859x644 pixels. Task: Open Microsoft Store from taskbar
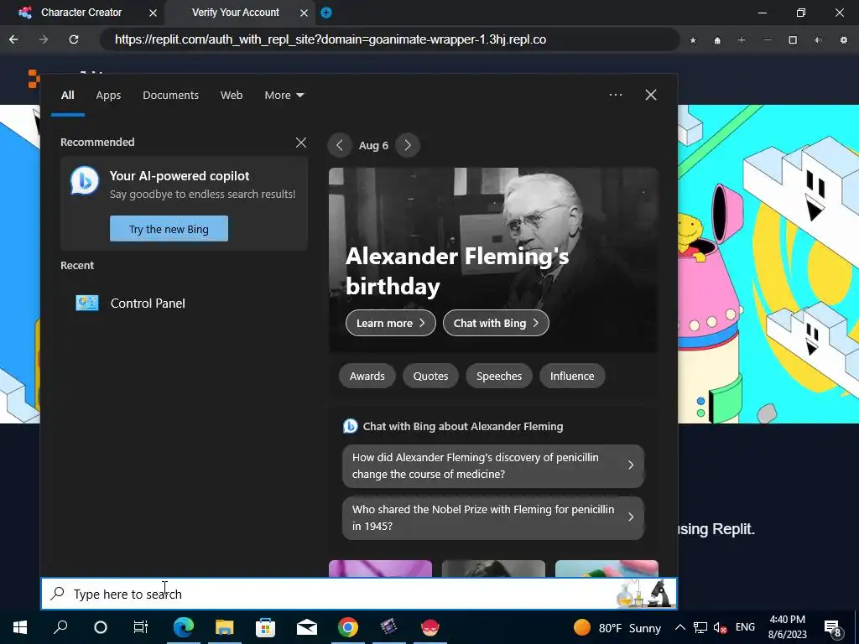pyautogui.click(x=265, y=627)
